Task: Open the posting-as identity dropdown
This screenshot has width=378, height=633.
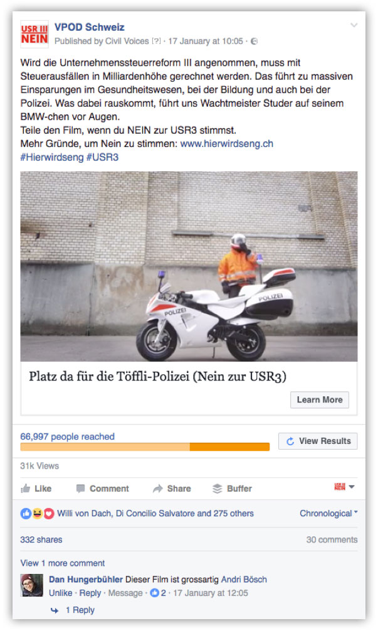Action: point(345,487)
